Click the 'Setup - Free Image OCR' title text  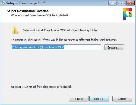[26, 3]
